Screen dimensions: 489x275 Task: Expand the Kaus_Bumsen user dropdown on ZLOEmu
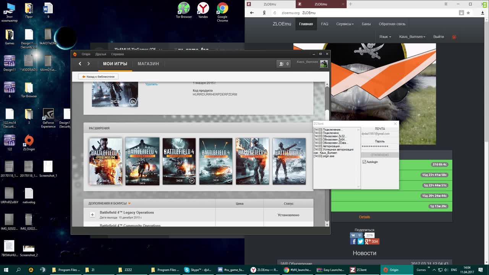(x=412, y=37)
